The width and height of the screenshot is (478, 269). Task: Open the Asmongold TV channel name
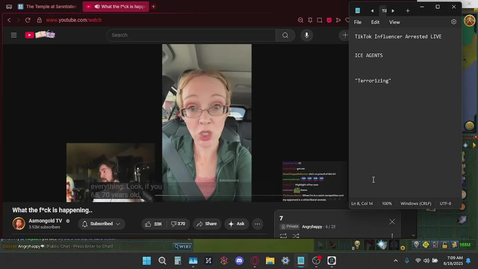tap(45, 221)
